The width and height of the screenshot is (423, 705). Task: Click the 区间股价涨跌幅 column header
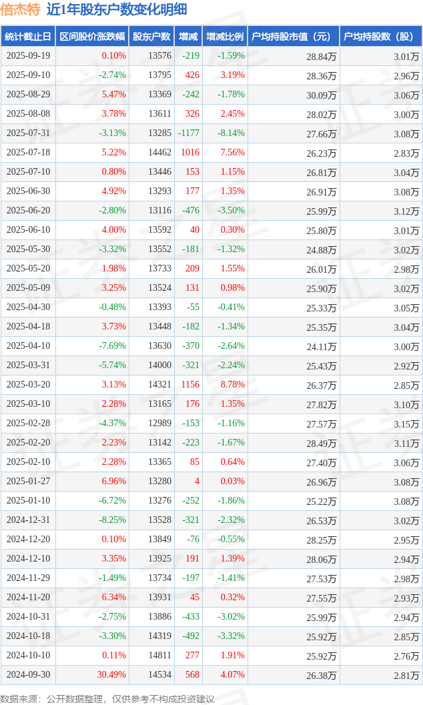[x=92, y=37]
